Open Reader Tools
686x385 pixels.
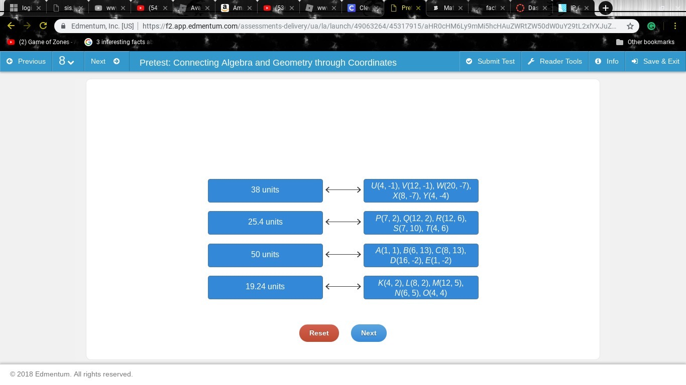click(555, 61)
